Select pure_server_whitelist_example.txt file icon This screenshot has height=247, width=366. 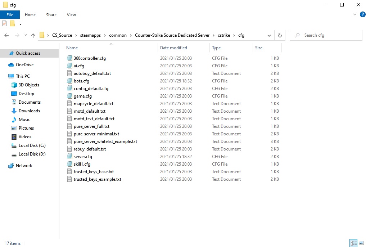coord(69,142)
